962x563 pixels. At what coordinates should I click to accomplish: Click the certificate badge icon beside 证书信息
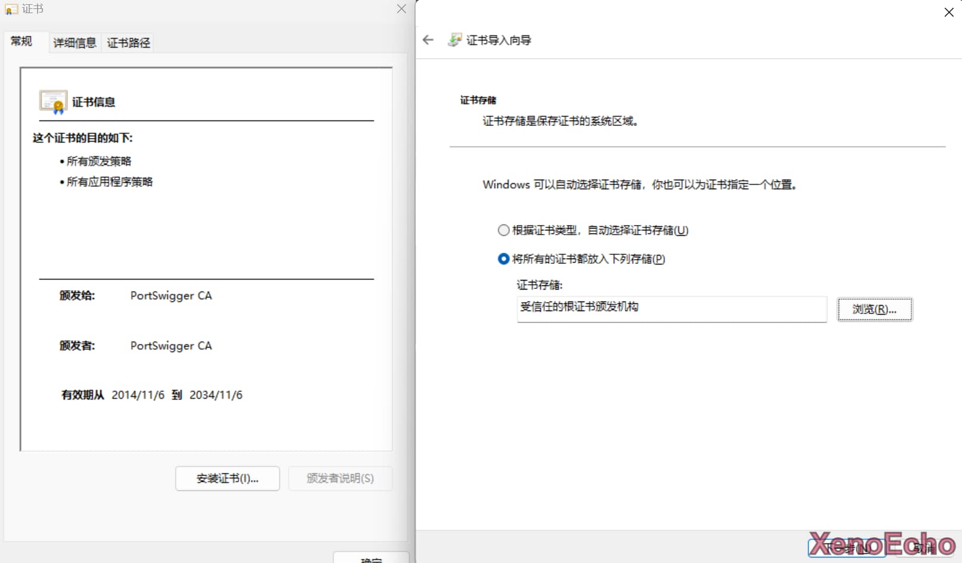pos(53,101)
